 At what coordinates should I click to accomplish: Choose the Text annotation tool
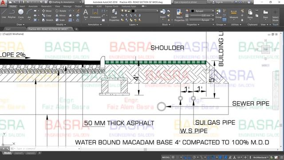coord(86,14)
